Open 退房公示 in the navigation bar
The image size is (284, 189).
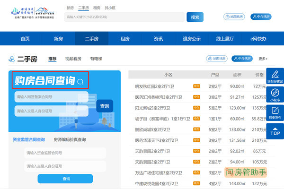pos(192,39)
